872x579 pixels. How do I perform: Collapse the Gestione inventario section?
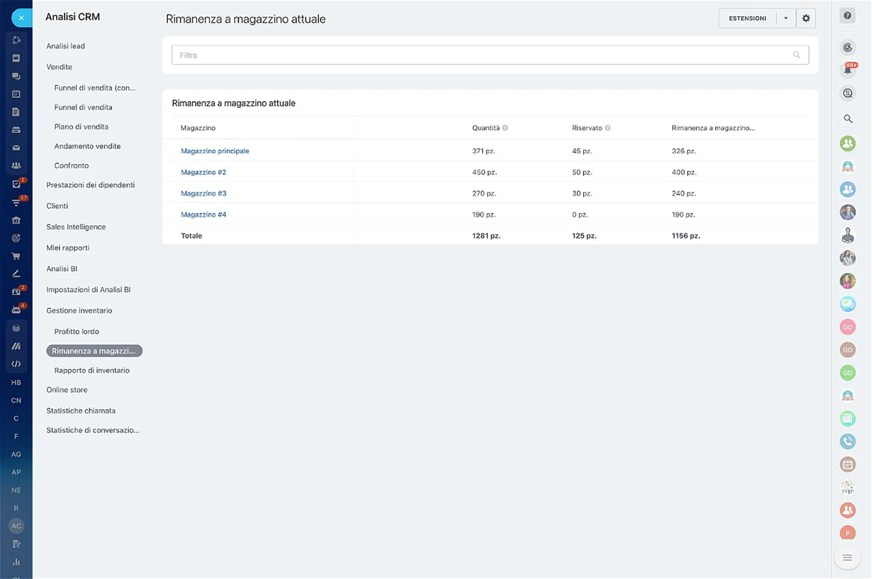pos(79,310)
